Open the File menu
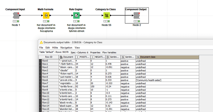The image size is (213, 112). pyautogui.click(x=41, y=48)
